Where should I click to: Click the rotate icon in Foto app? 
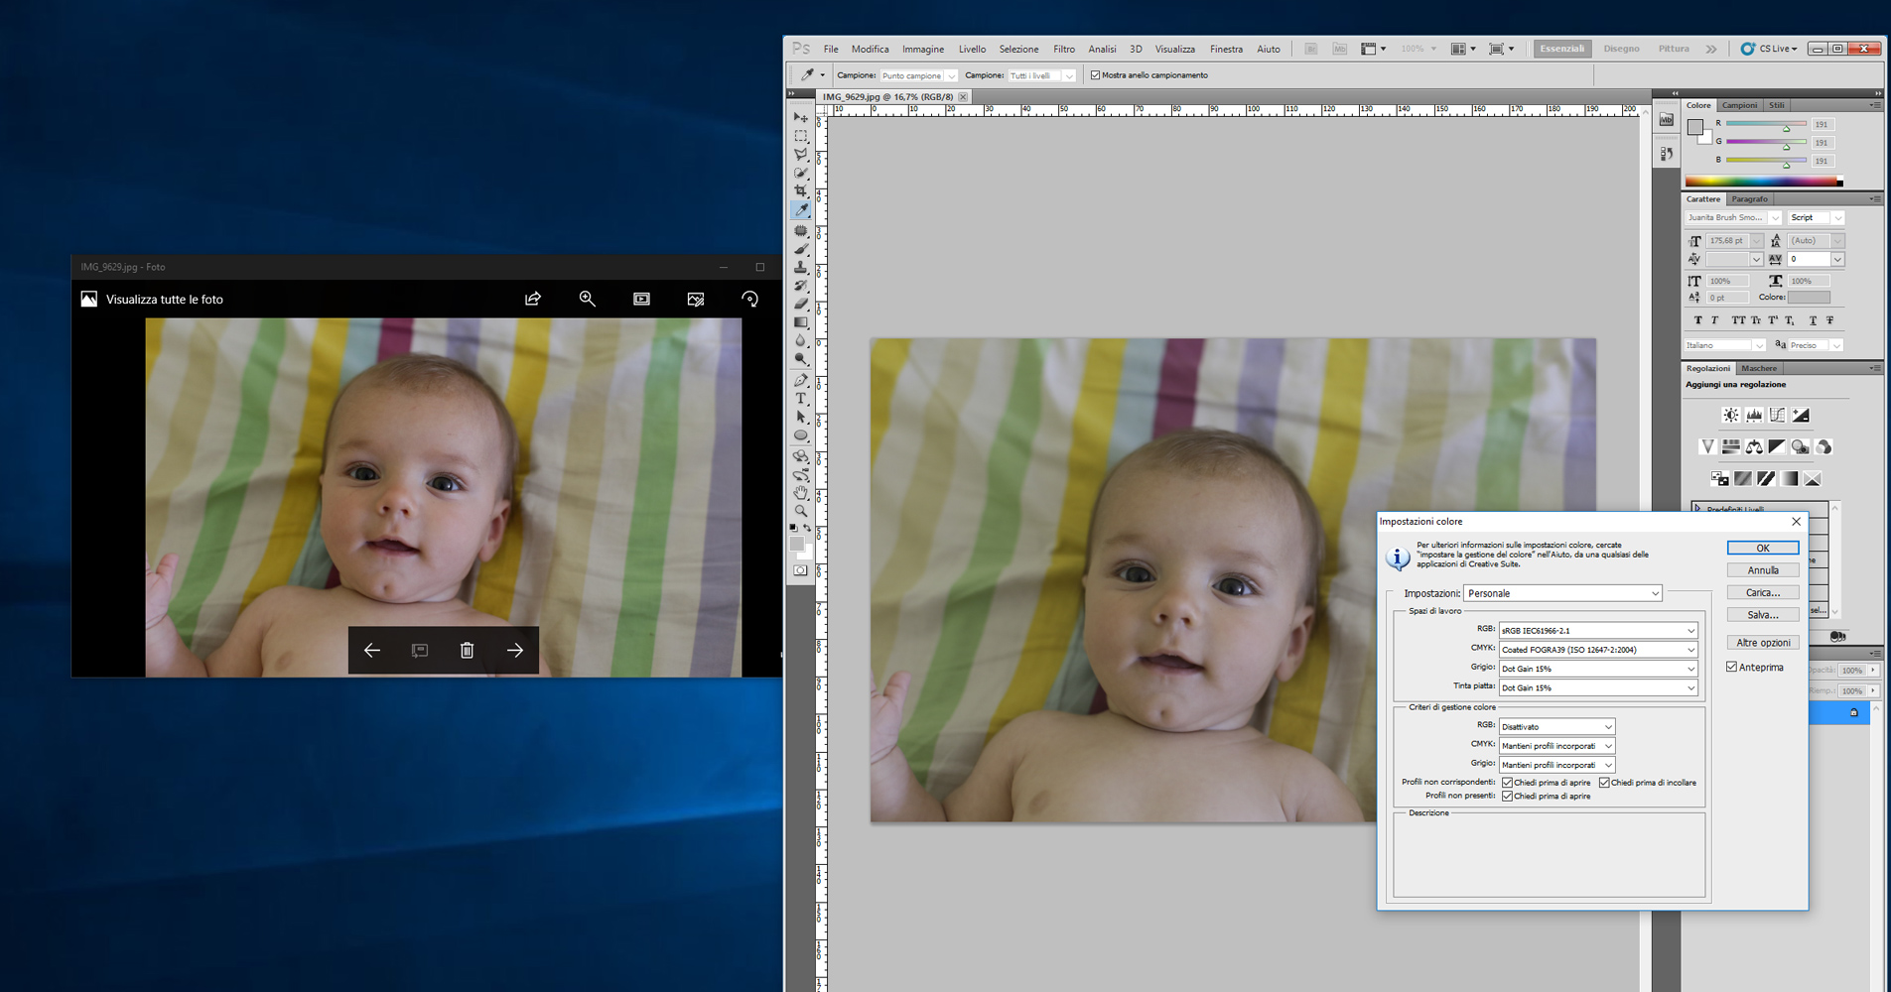tap(750, 299)
